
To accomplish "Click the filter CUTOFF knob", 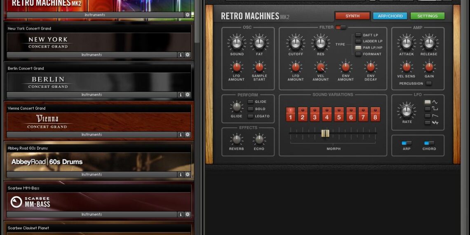I will (x=296, y=43).
